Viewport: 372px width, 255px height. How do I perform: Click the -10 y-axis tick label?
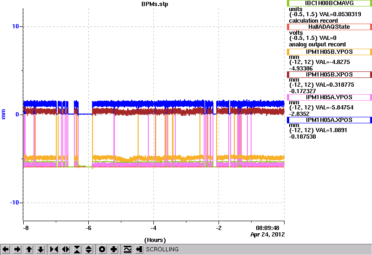tap(14, 203)
